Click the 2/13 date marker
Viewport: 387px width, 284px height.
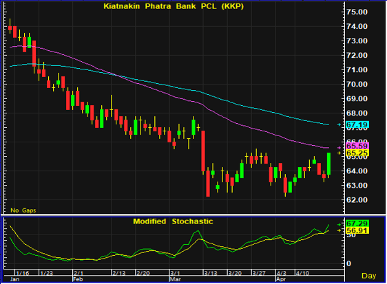tap(119, 273)
